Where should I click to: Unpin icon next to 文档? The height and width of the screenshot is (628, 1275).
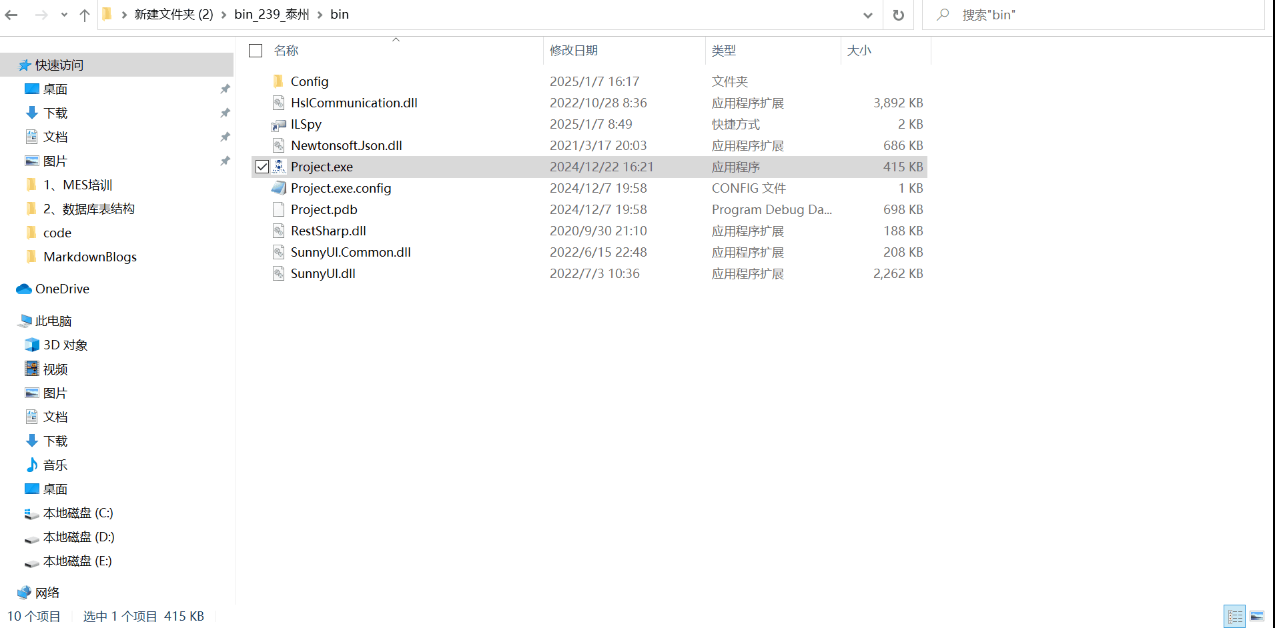click(226, 137)
